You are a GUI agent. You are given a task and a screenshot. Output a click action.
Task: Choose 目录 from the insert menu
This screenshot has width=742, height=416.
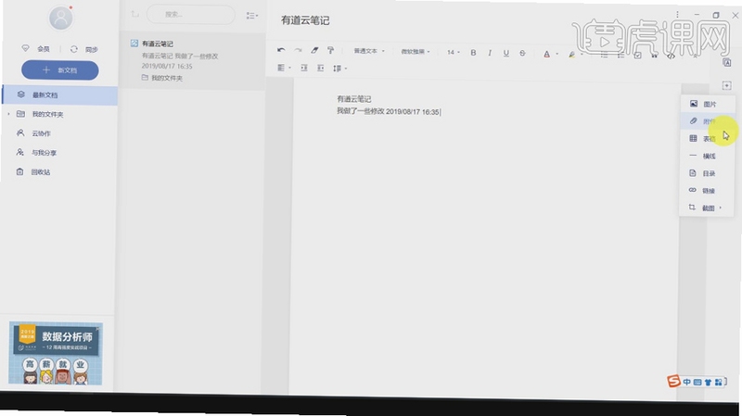coord(707,173)
